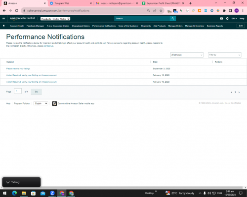Toggle the Chrome side panel icon

[230, 11]
